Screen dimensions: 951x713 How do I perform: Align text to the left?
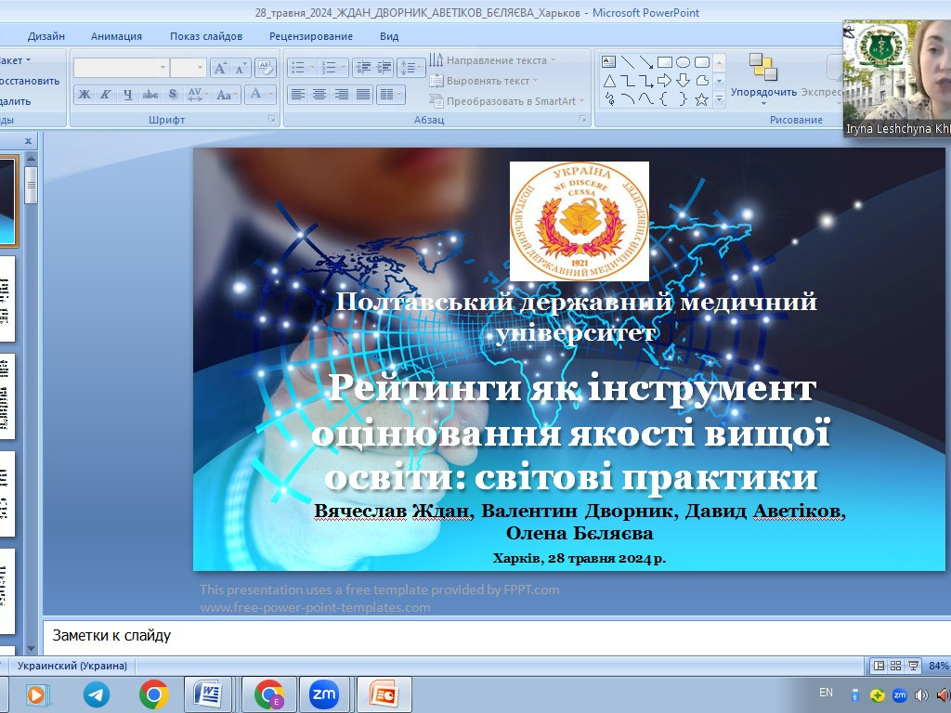click(x=297, y=95)
